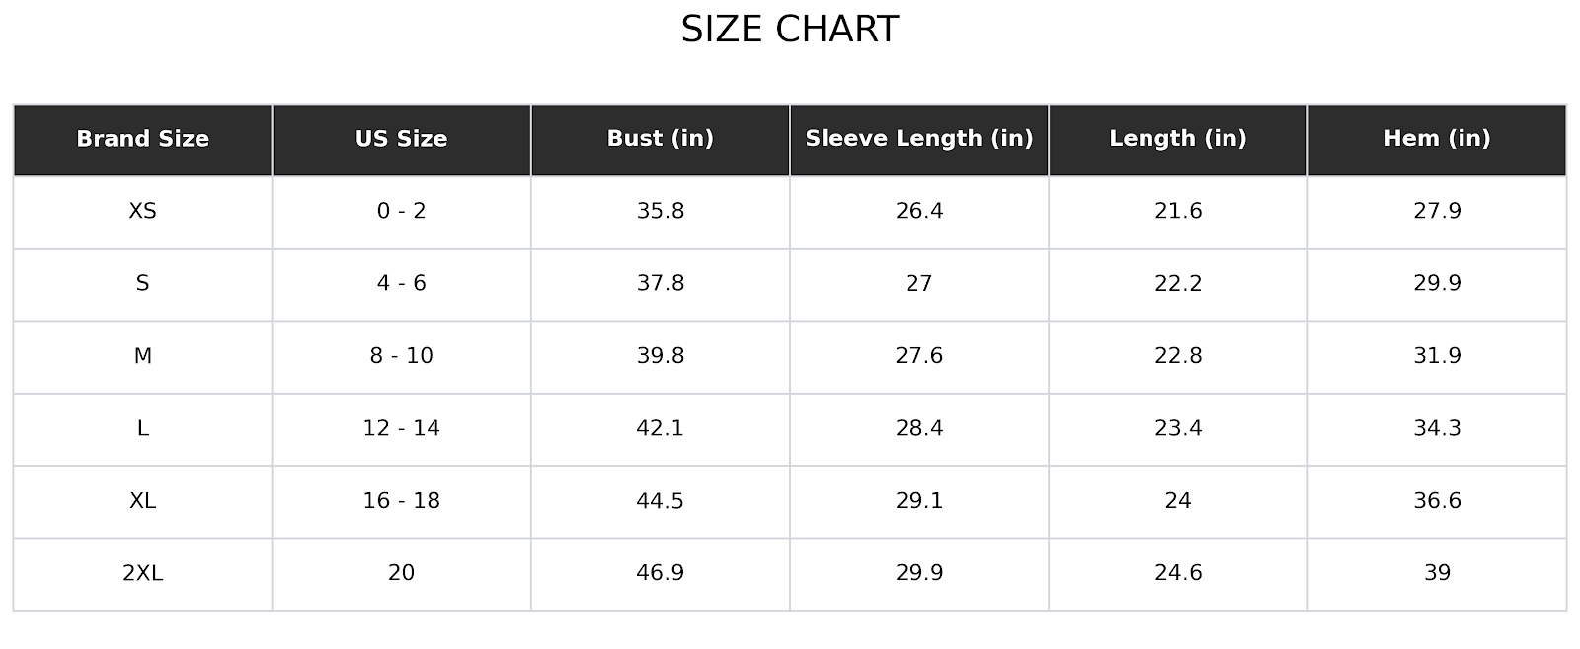Screen dimensions: 1580x649
Task: Click length value 24.6
Action: point(1177,573)
